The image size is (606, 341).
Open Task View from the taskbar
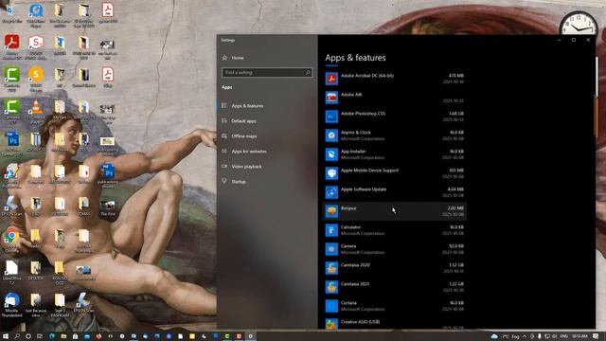(x=40, y=336)
